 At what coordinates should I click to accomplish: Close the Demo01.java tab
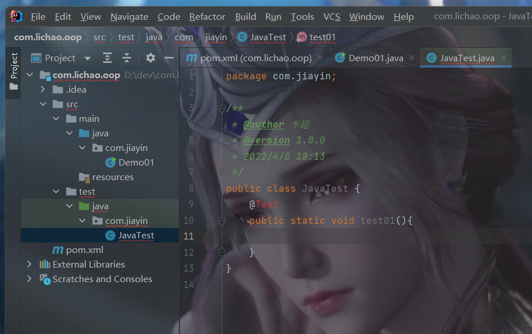click(x=412, y=58)
